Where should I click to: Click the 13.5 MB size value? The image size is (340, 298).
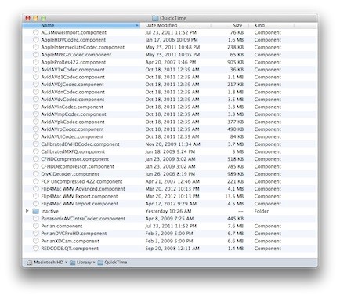click(234, 196)
